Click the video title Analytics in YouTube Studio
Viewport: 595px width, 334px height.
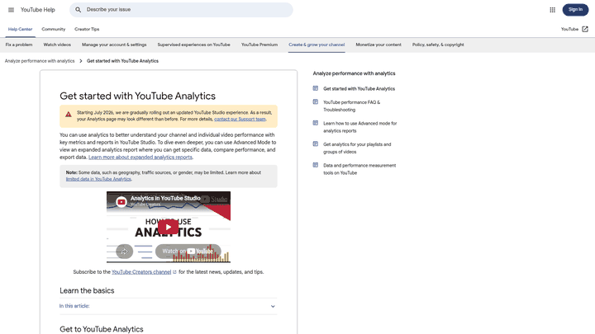(165, 198)
